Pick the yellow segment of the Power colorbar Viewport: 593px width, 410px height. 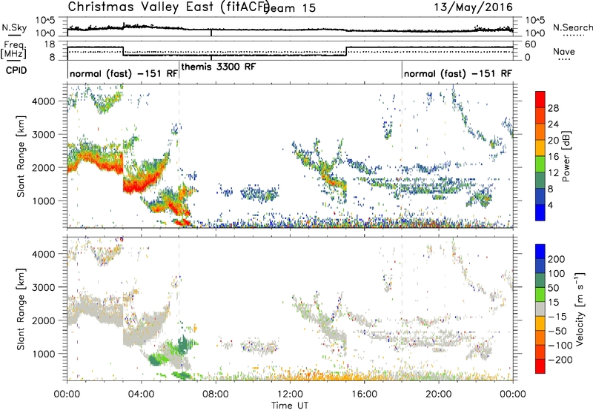540,148
